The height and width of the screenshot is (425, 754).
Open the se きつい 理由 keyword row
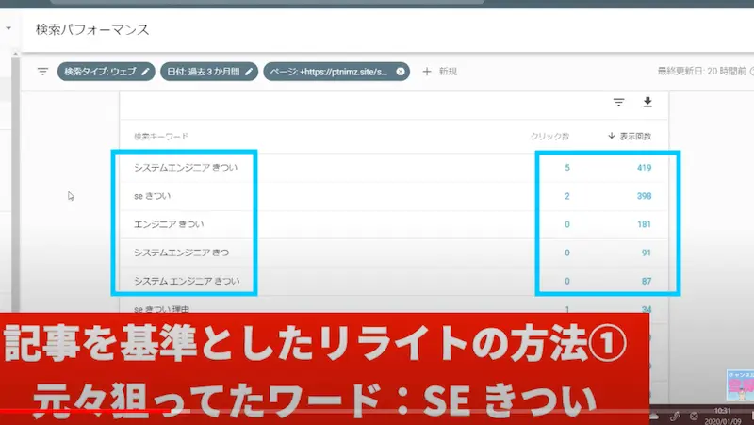165,308
